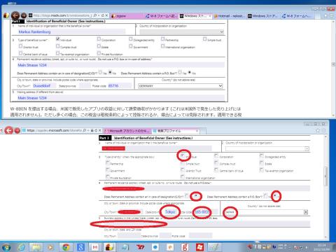Uncheck Individual in the upper MSDN form

(58, 39)
